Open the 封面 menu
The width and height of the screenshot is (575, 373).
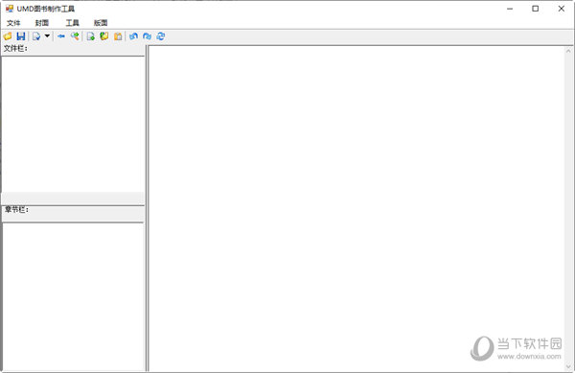(42, 23)
